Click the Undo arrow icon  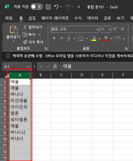[56, 7]
